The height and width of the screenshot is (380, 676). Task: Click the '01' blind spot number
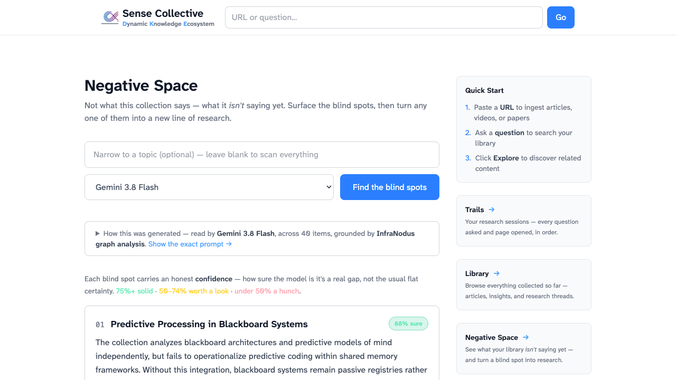[x=100, y=325]
